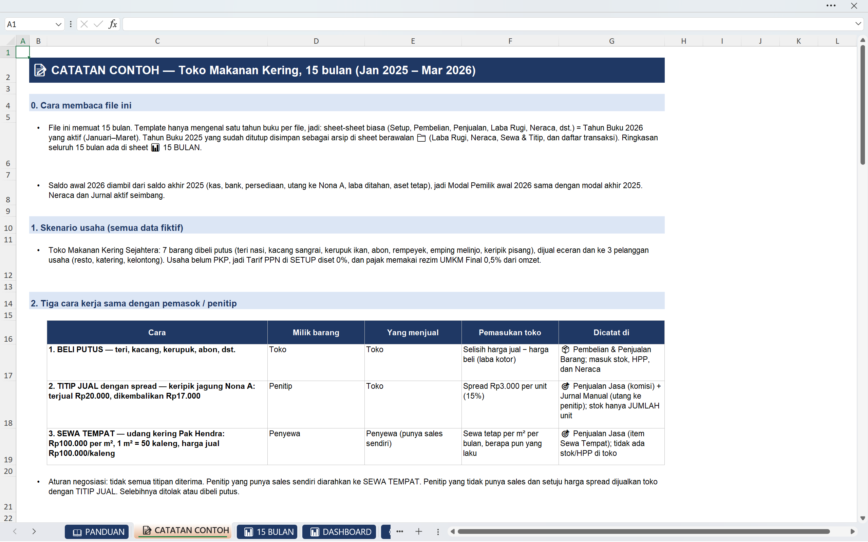
Task: Click the 'Pemasukan toko' table header
Action: coord(510,332)
